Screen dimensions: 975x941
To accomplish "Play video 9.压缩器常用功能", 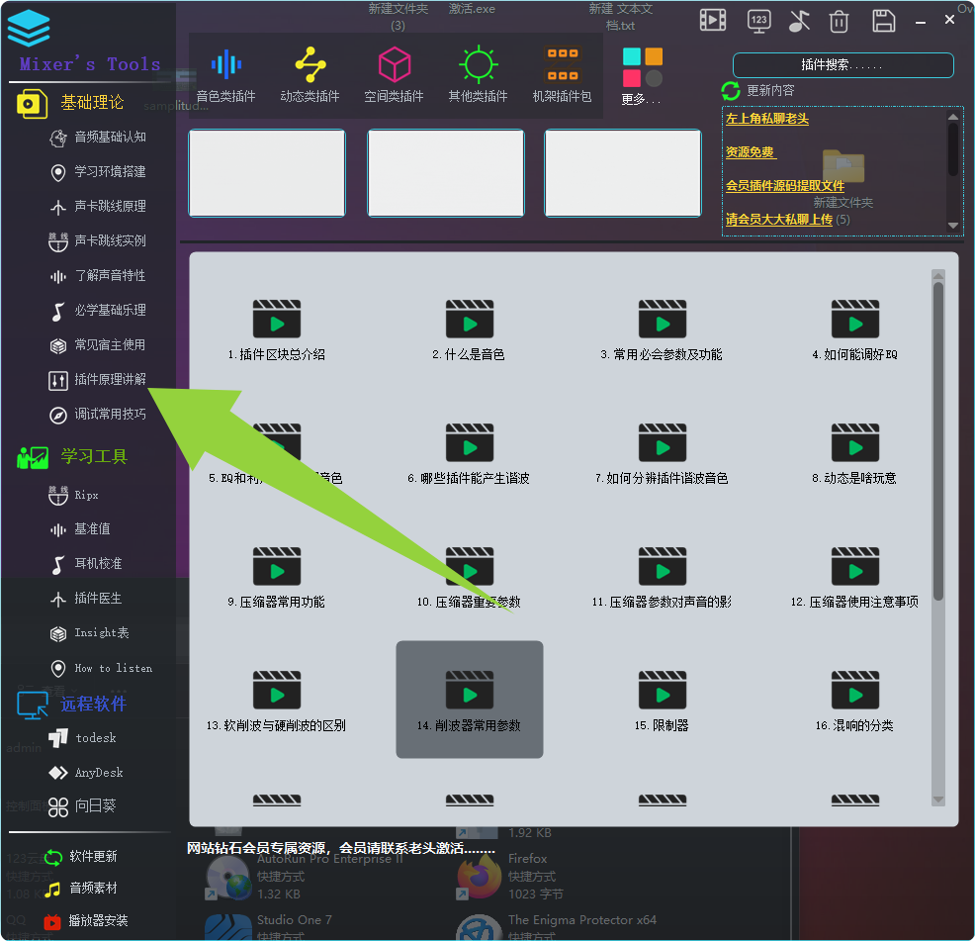I will coord(277,578).
